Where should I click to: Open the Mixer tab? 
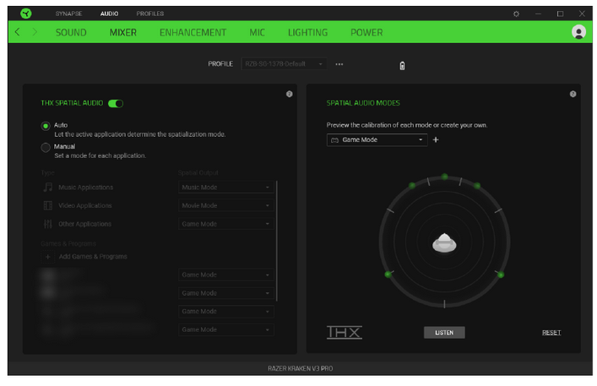tap(123, 32)
